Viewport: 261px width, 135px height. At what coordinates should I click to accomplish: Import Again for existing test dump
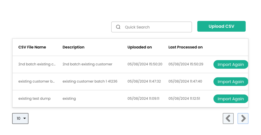click(231, 99)
